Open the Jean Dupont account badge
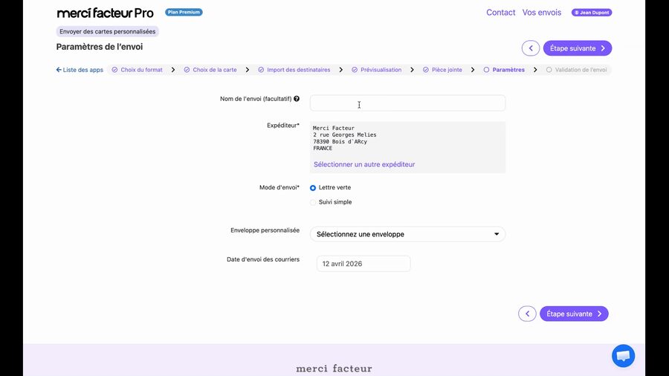Screen dimensions: 669x376 (592, 13)
